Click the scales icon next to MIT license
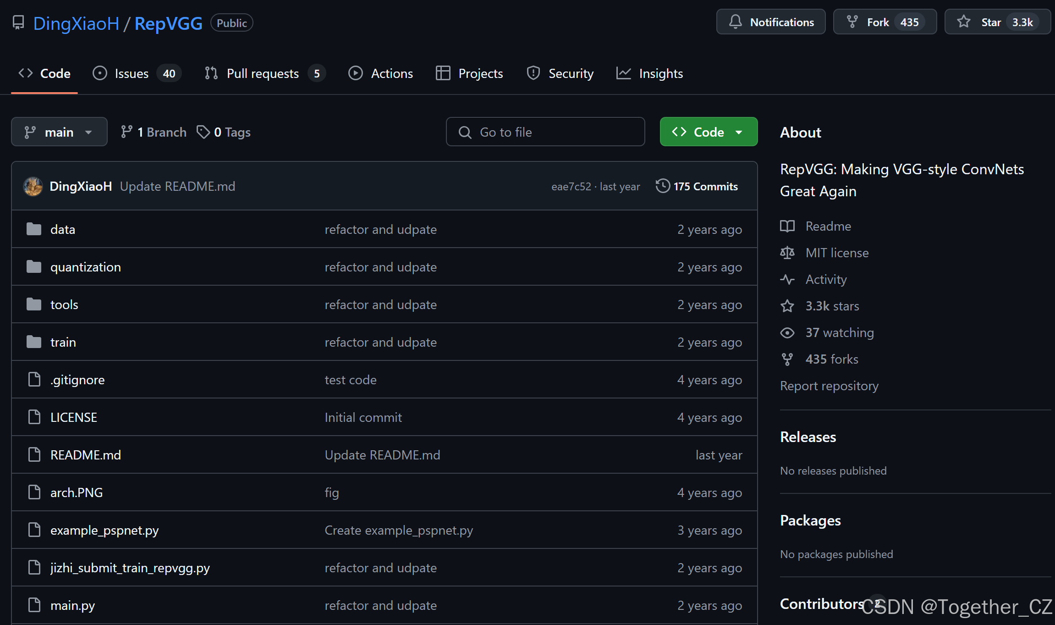 click(x=787, y=253)
